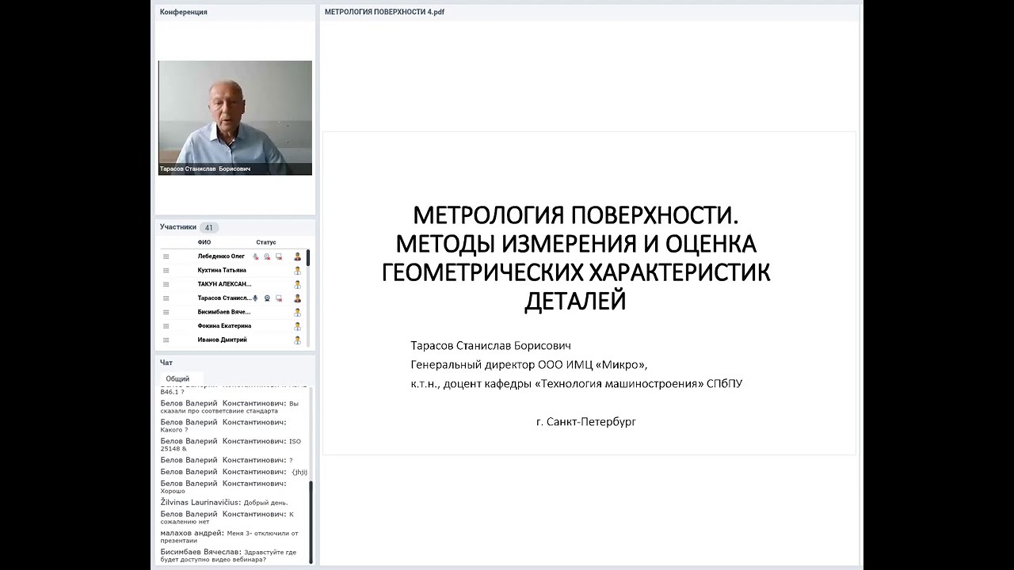Click the ФИО column header

[204, 242]
